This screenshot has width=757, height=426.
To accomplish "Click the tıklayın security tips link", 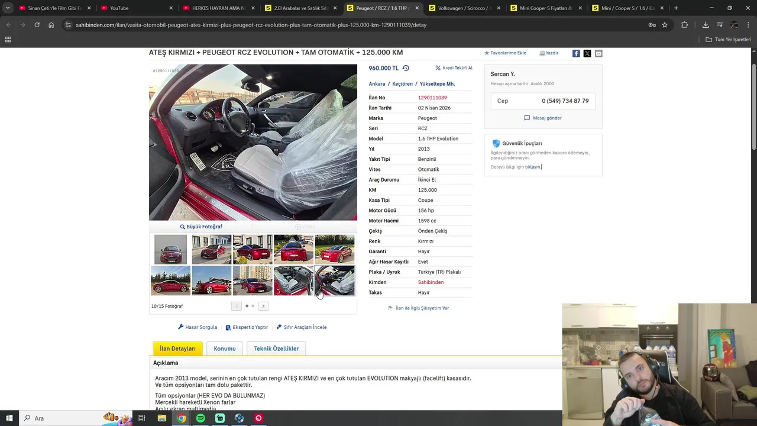I will point(533,167).
